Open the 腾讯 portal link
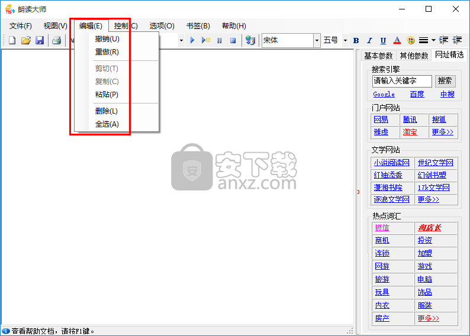Screen dimensions: 470x336 [410, 119]
